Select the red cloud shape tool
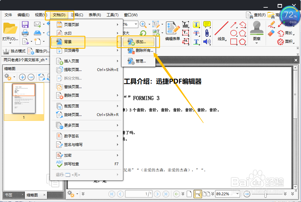 pos(242,42)
